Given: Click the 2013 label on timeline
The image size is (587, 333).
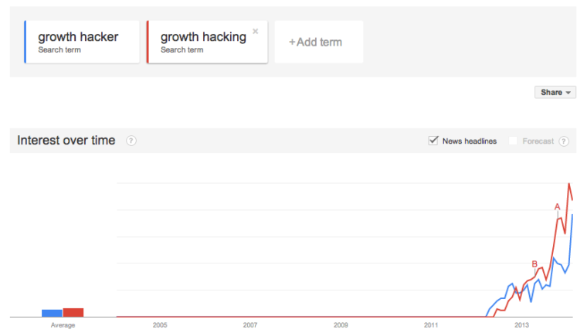Looking at the screenshot, I should click(521, 325).
